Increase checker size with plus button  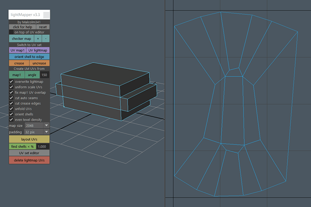[x=38, y=39]
